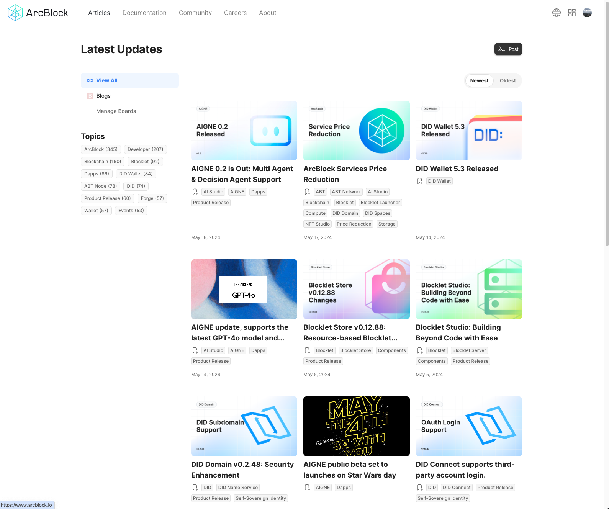Bookmark the ArcBlock Services Price Reduction post

(x=307, y=192)
